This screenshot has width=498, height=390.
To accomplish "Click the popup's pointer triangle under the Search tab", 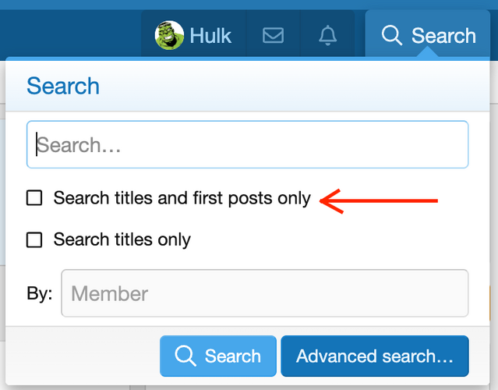I will pyautogui.click(x=427, y=52).
